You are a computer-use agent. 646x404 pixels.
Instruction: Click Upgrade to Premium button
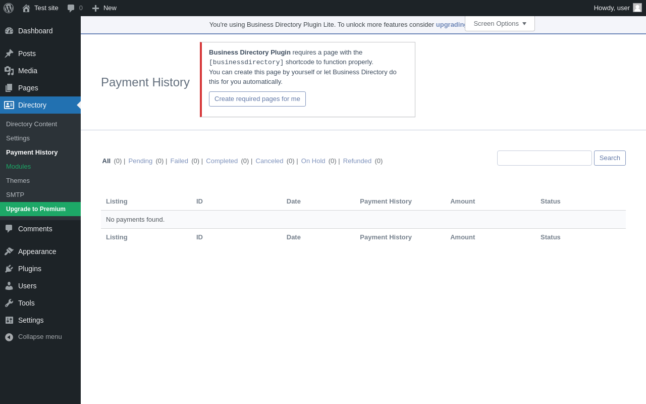(40, 209)
